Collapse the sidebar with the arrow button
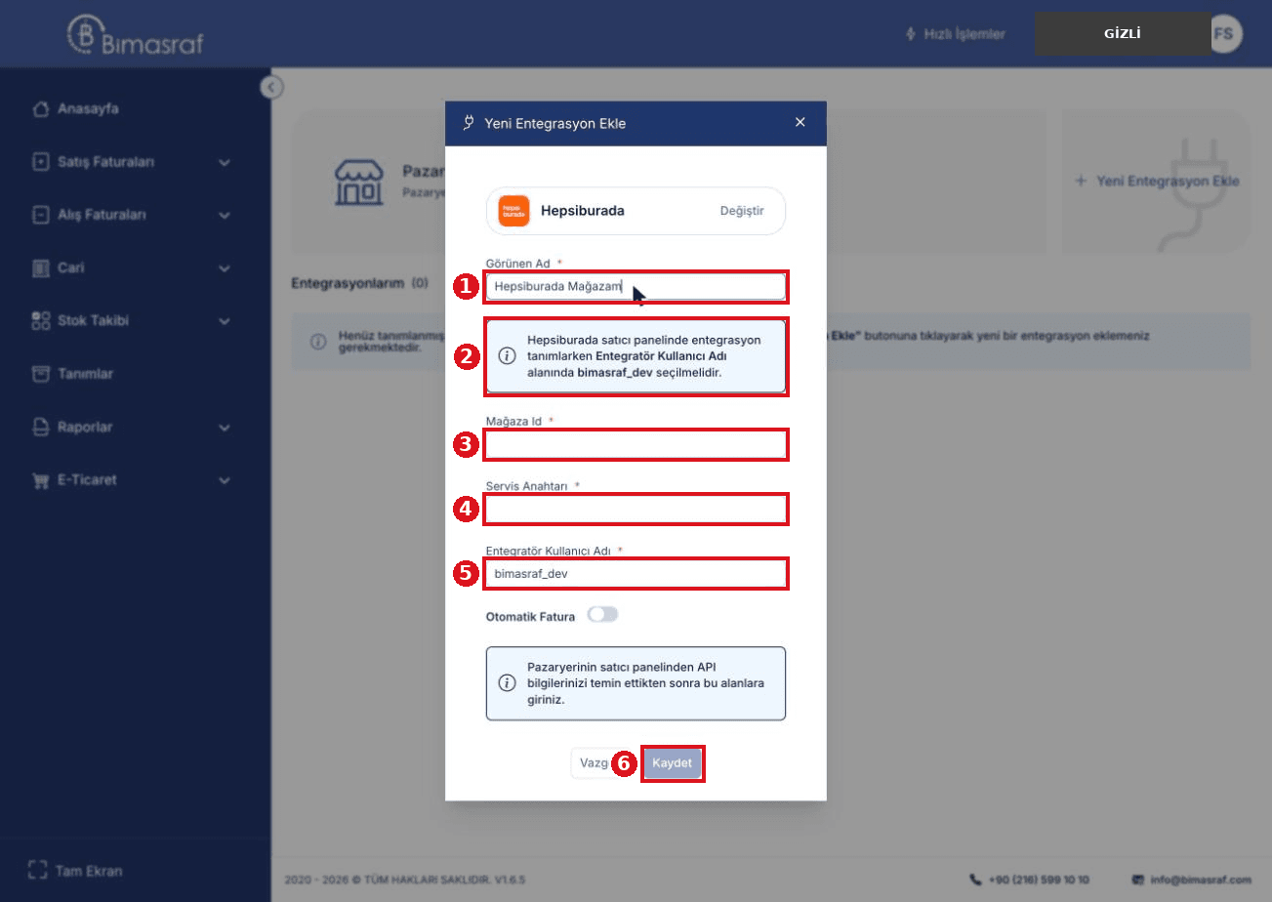The height and width of the screenshot is (902, 1272). point(272,87)
